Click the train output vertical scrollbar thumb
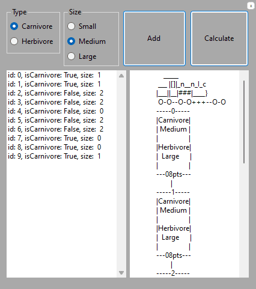This screenshot has width=256, height=289. 244,122
